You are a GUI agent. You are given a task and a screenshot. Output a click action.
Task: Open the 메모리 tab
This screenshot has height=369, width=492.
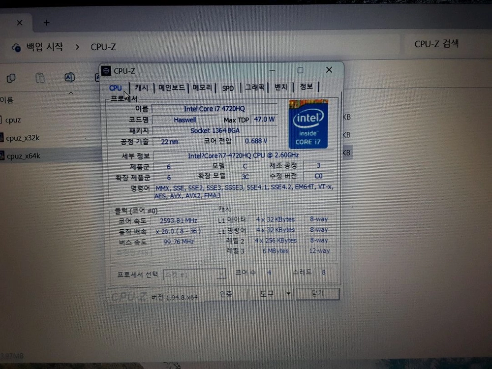click(x=202, y=88)
